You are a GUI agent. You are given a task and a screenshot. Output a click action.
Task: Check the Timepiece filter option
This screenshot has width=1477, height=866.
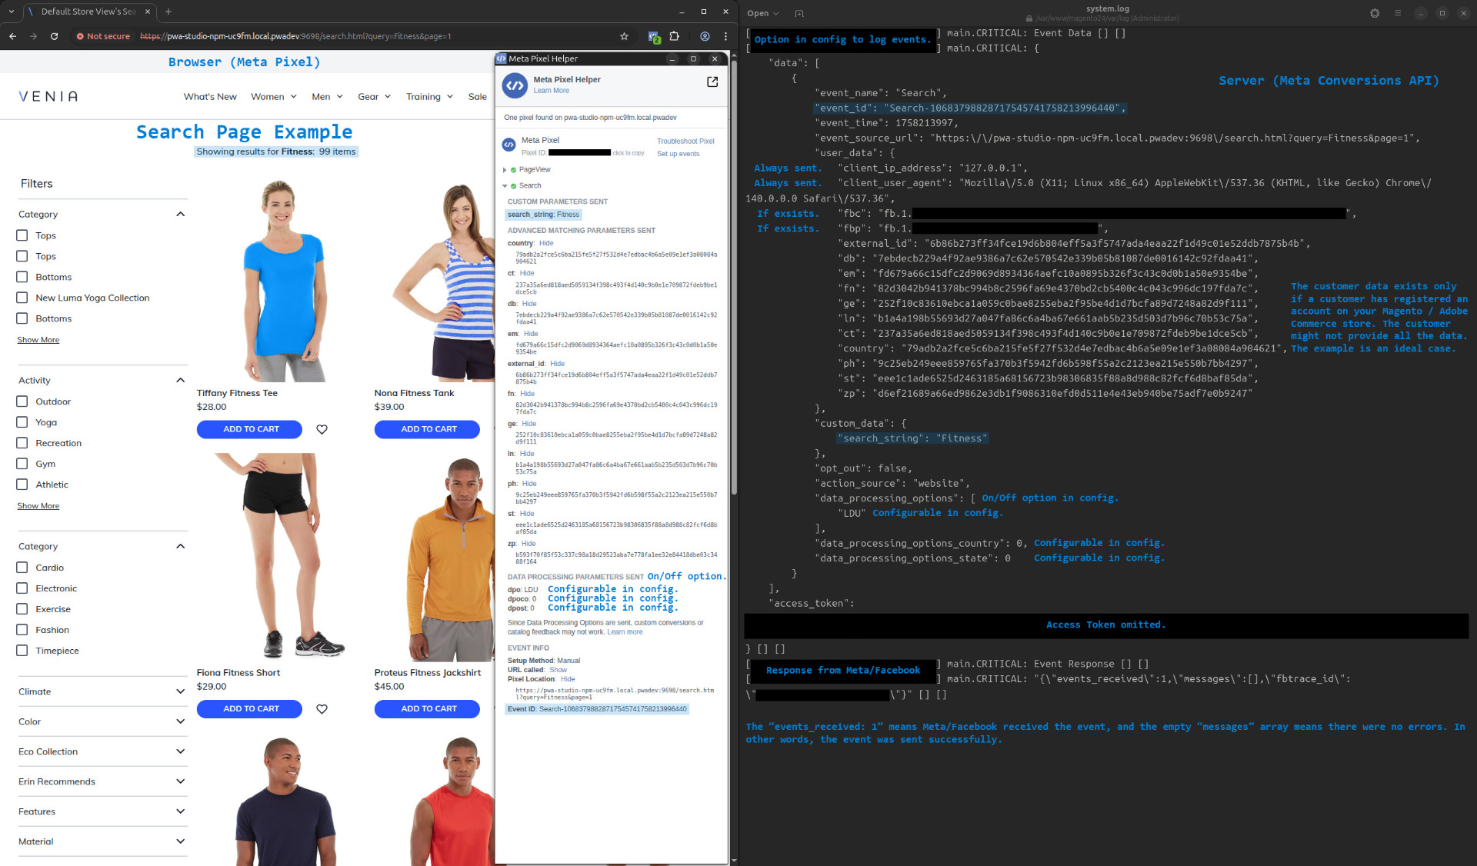pyautogui.click(x=22, y=651)
